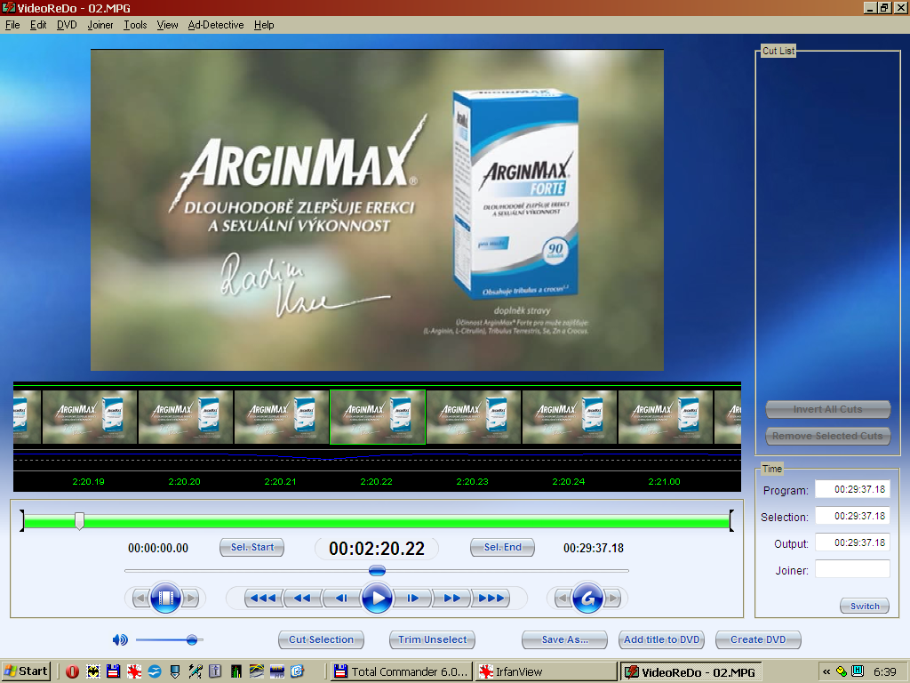This screenshot has height=683, width=910.
Task: Select the highlighted filmstrip thumbnail at 2:20.22
Action: coord(377,417)
